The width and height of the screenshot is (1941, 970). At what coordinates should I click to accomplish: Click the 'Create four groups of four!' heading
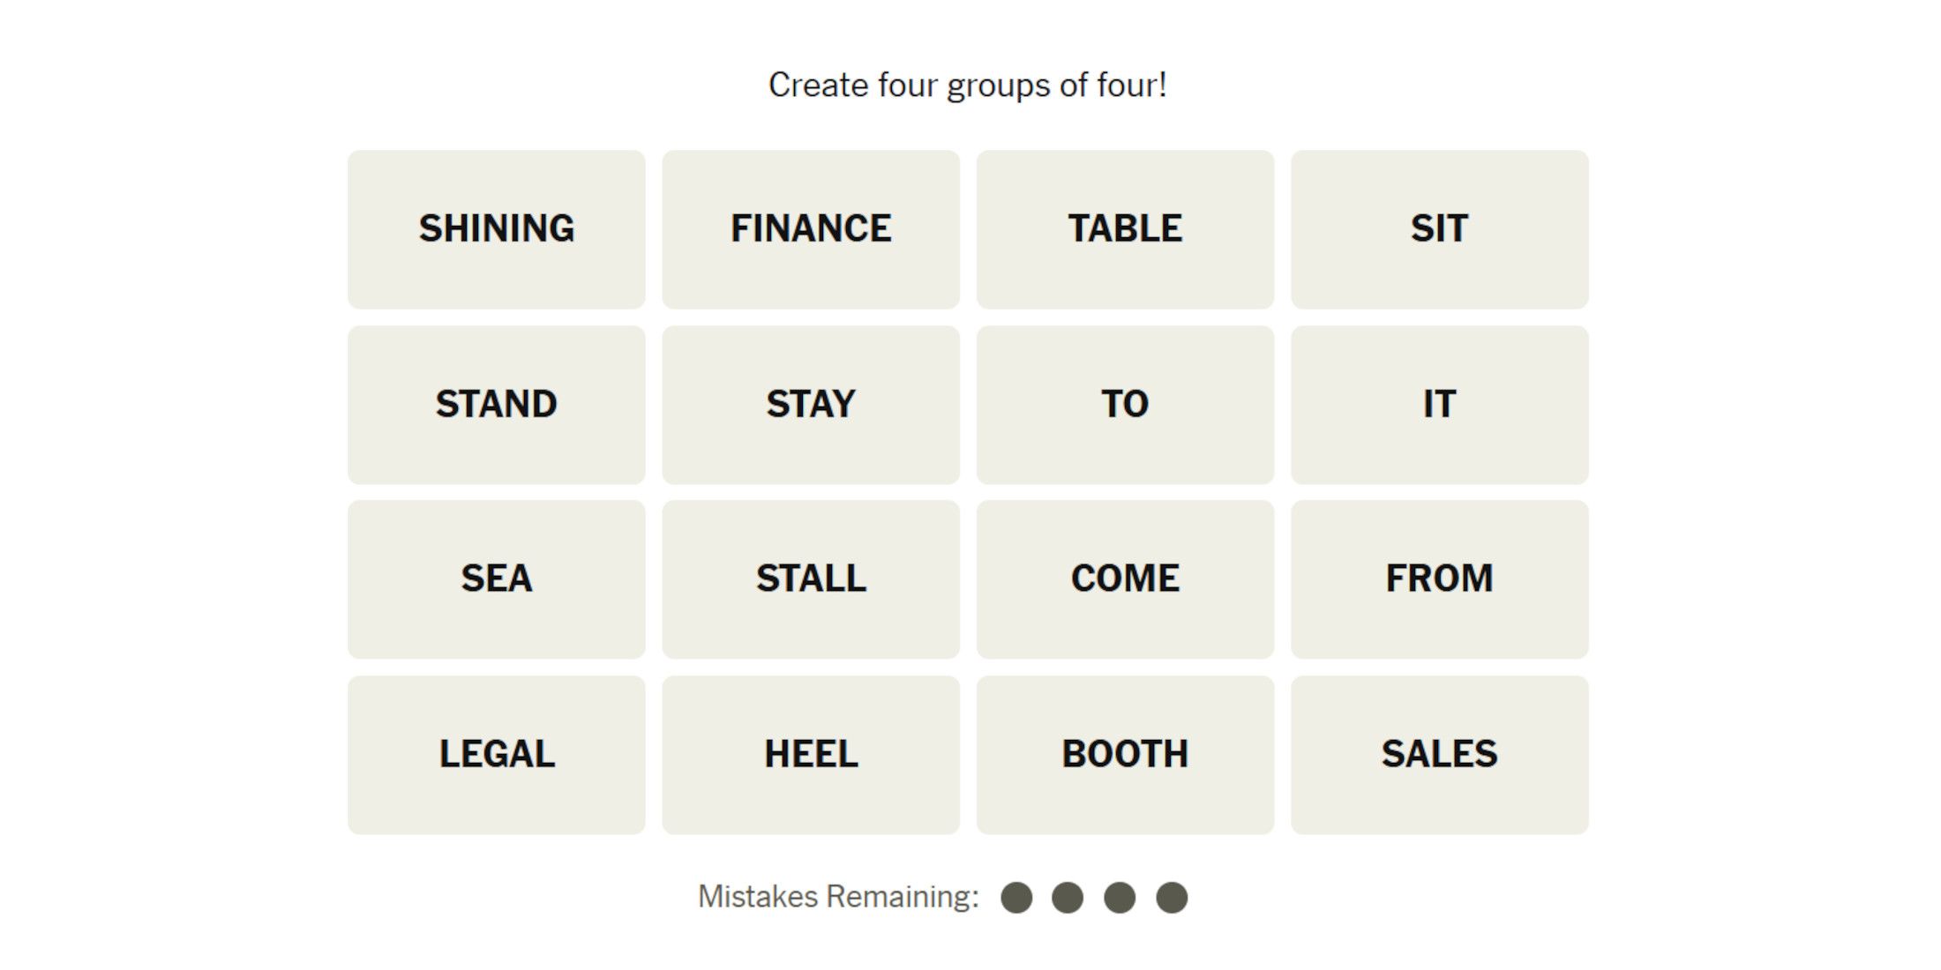(x=968, y=86)
